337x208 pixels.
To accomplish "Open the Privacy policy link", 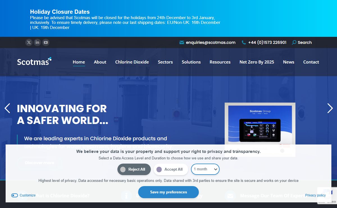I will pos(315,195).
